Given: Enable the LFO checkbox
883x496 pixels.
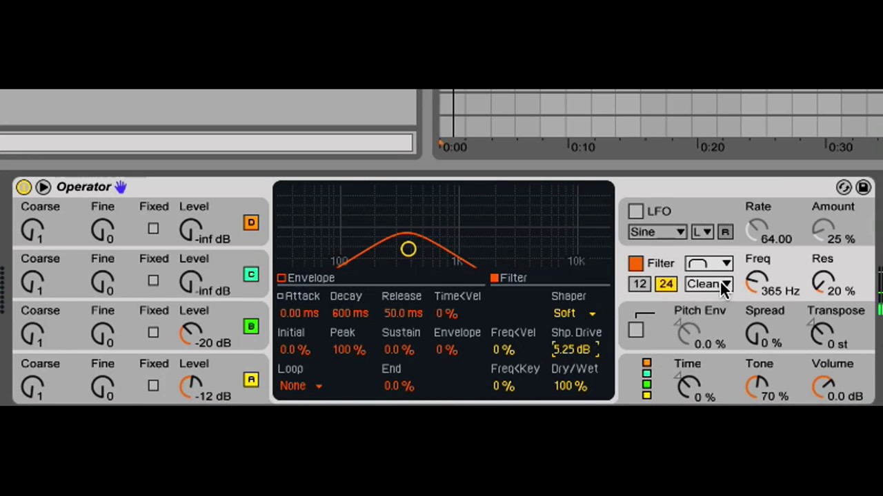Looking at the screenshot, I should 635,211.
